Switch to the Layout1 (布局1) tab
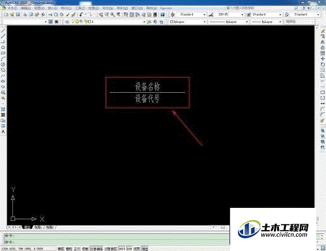 (x=38, y=227)
